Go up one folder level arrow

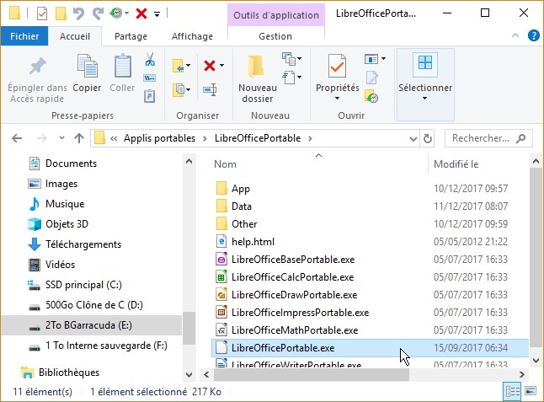pyautogui.click(x=79, y=138)
